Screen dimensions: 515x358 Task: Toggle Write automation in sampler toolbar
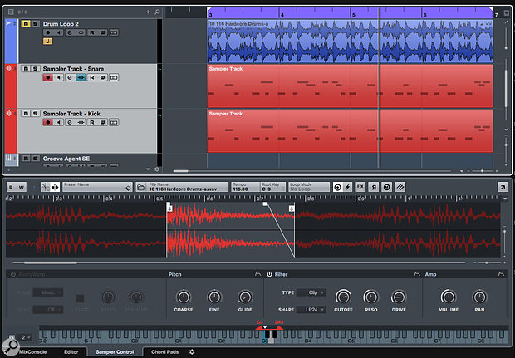tap(22, 187)
